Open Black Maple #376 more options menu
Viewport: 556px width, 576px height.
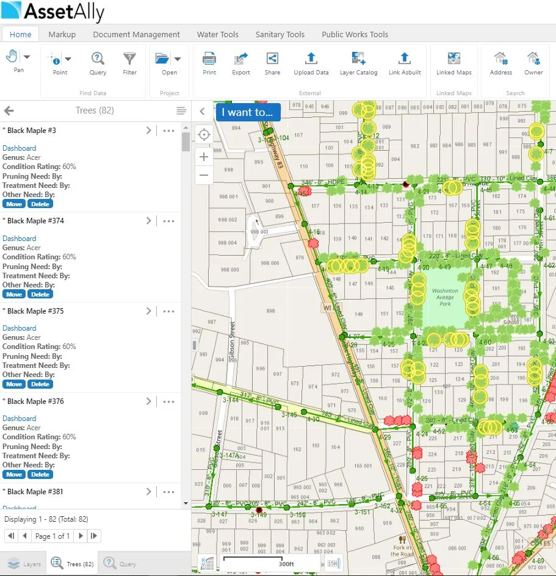point(168,402)
